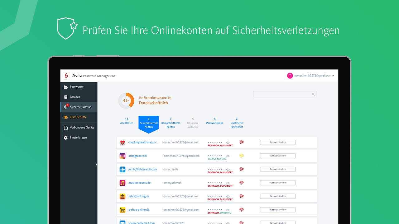
Task: Click the checkmyhealthstatus site icon
Action: coord(123,142)
